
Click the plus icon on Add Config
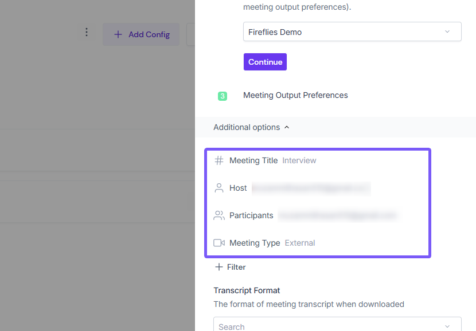tap(118, 34)
